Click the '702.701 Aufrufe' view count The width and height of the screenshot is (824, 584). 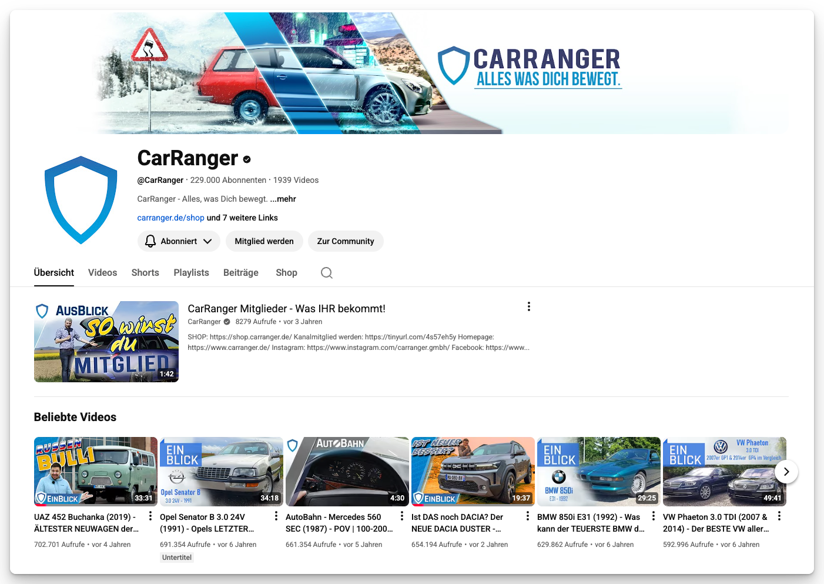pyautogui.click(x=59, y=545)
